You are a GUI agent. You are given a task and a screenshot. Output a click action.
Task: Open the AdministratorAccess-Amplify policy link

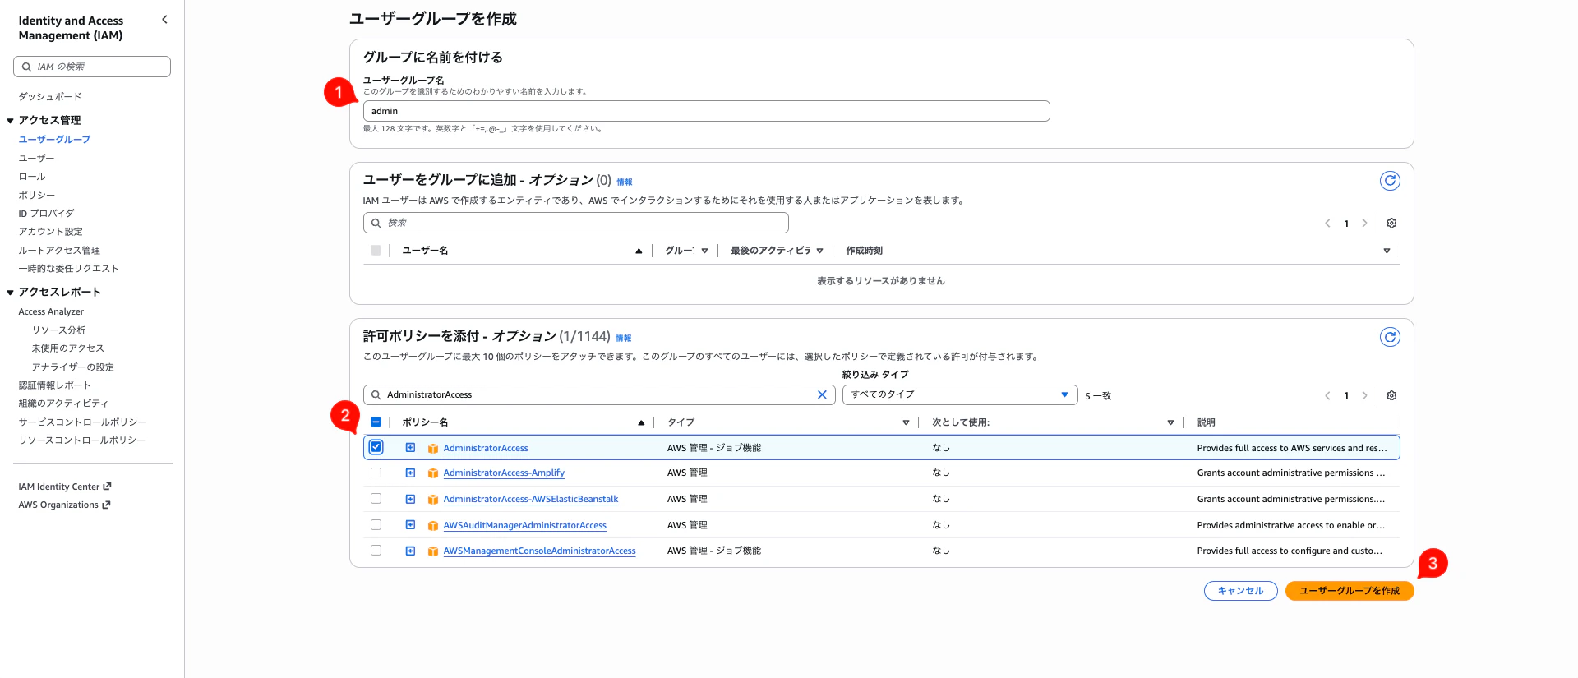coord(504,473)
